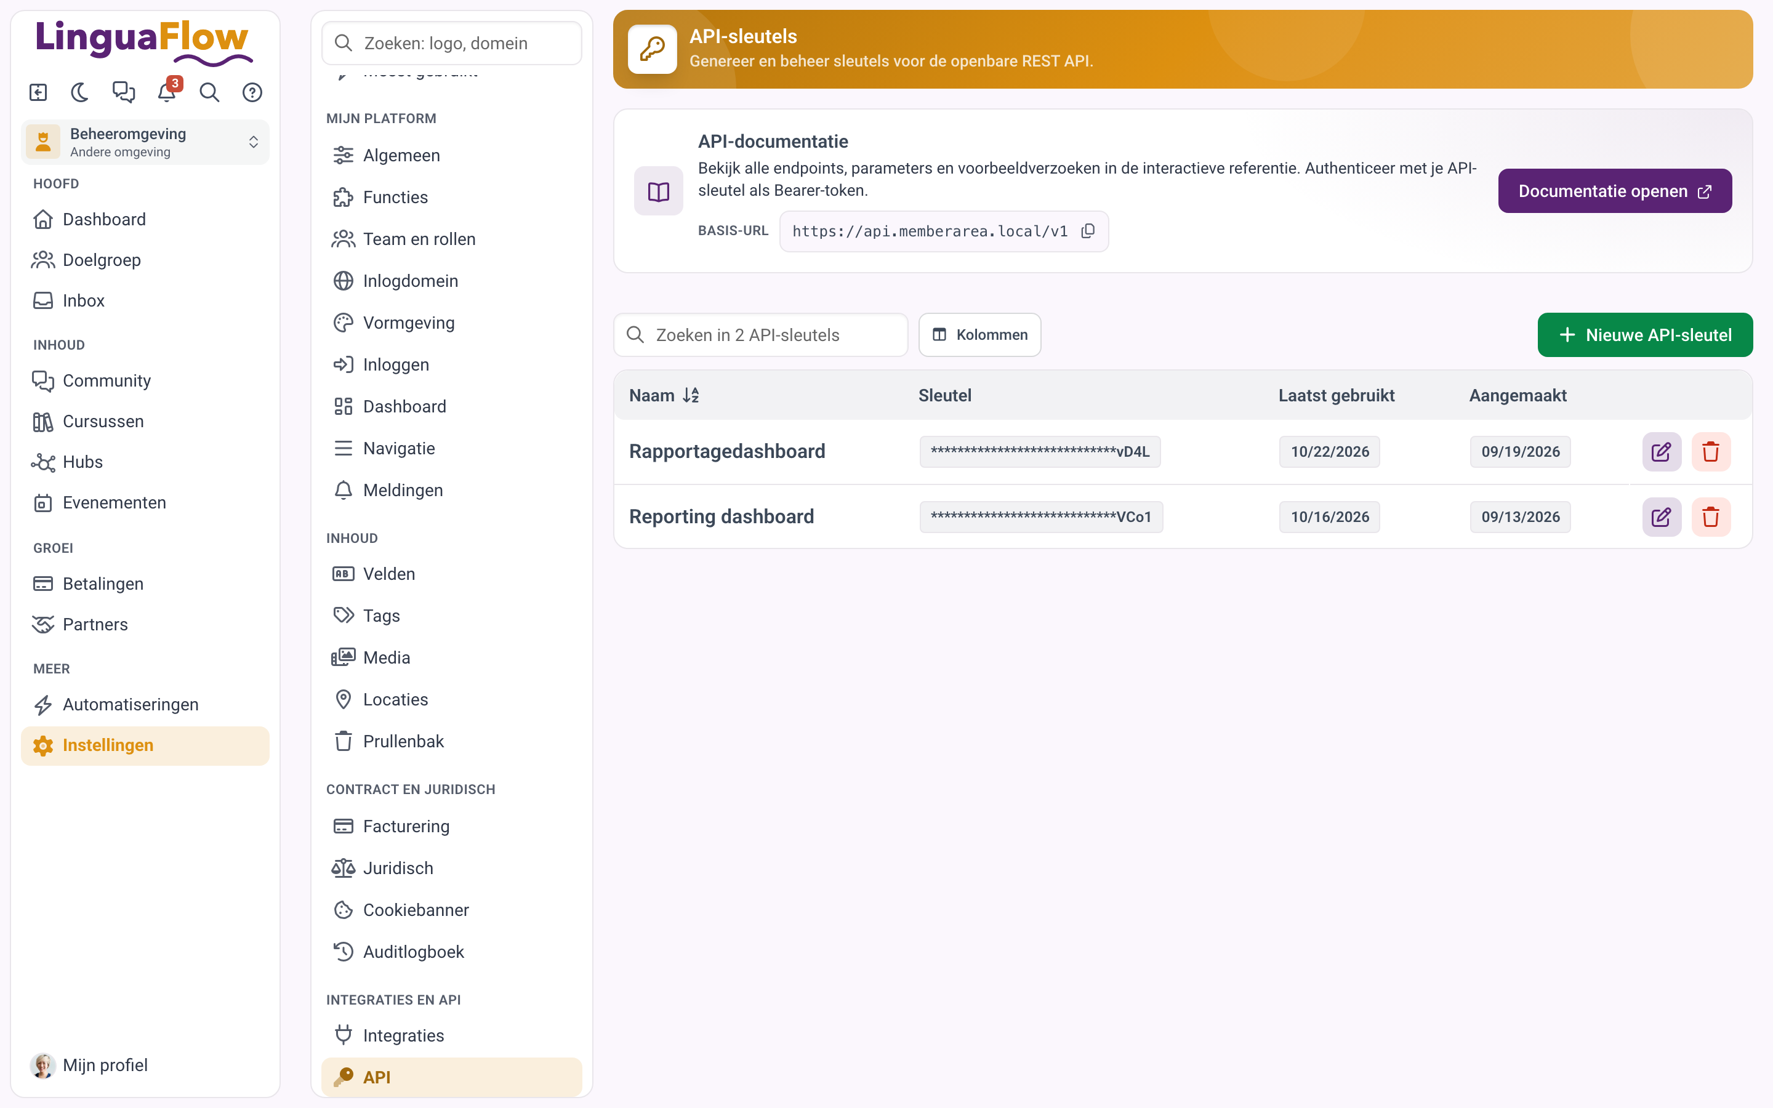Open chat messages icon in top toolbar

click(x=123, y=92)
